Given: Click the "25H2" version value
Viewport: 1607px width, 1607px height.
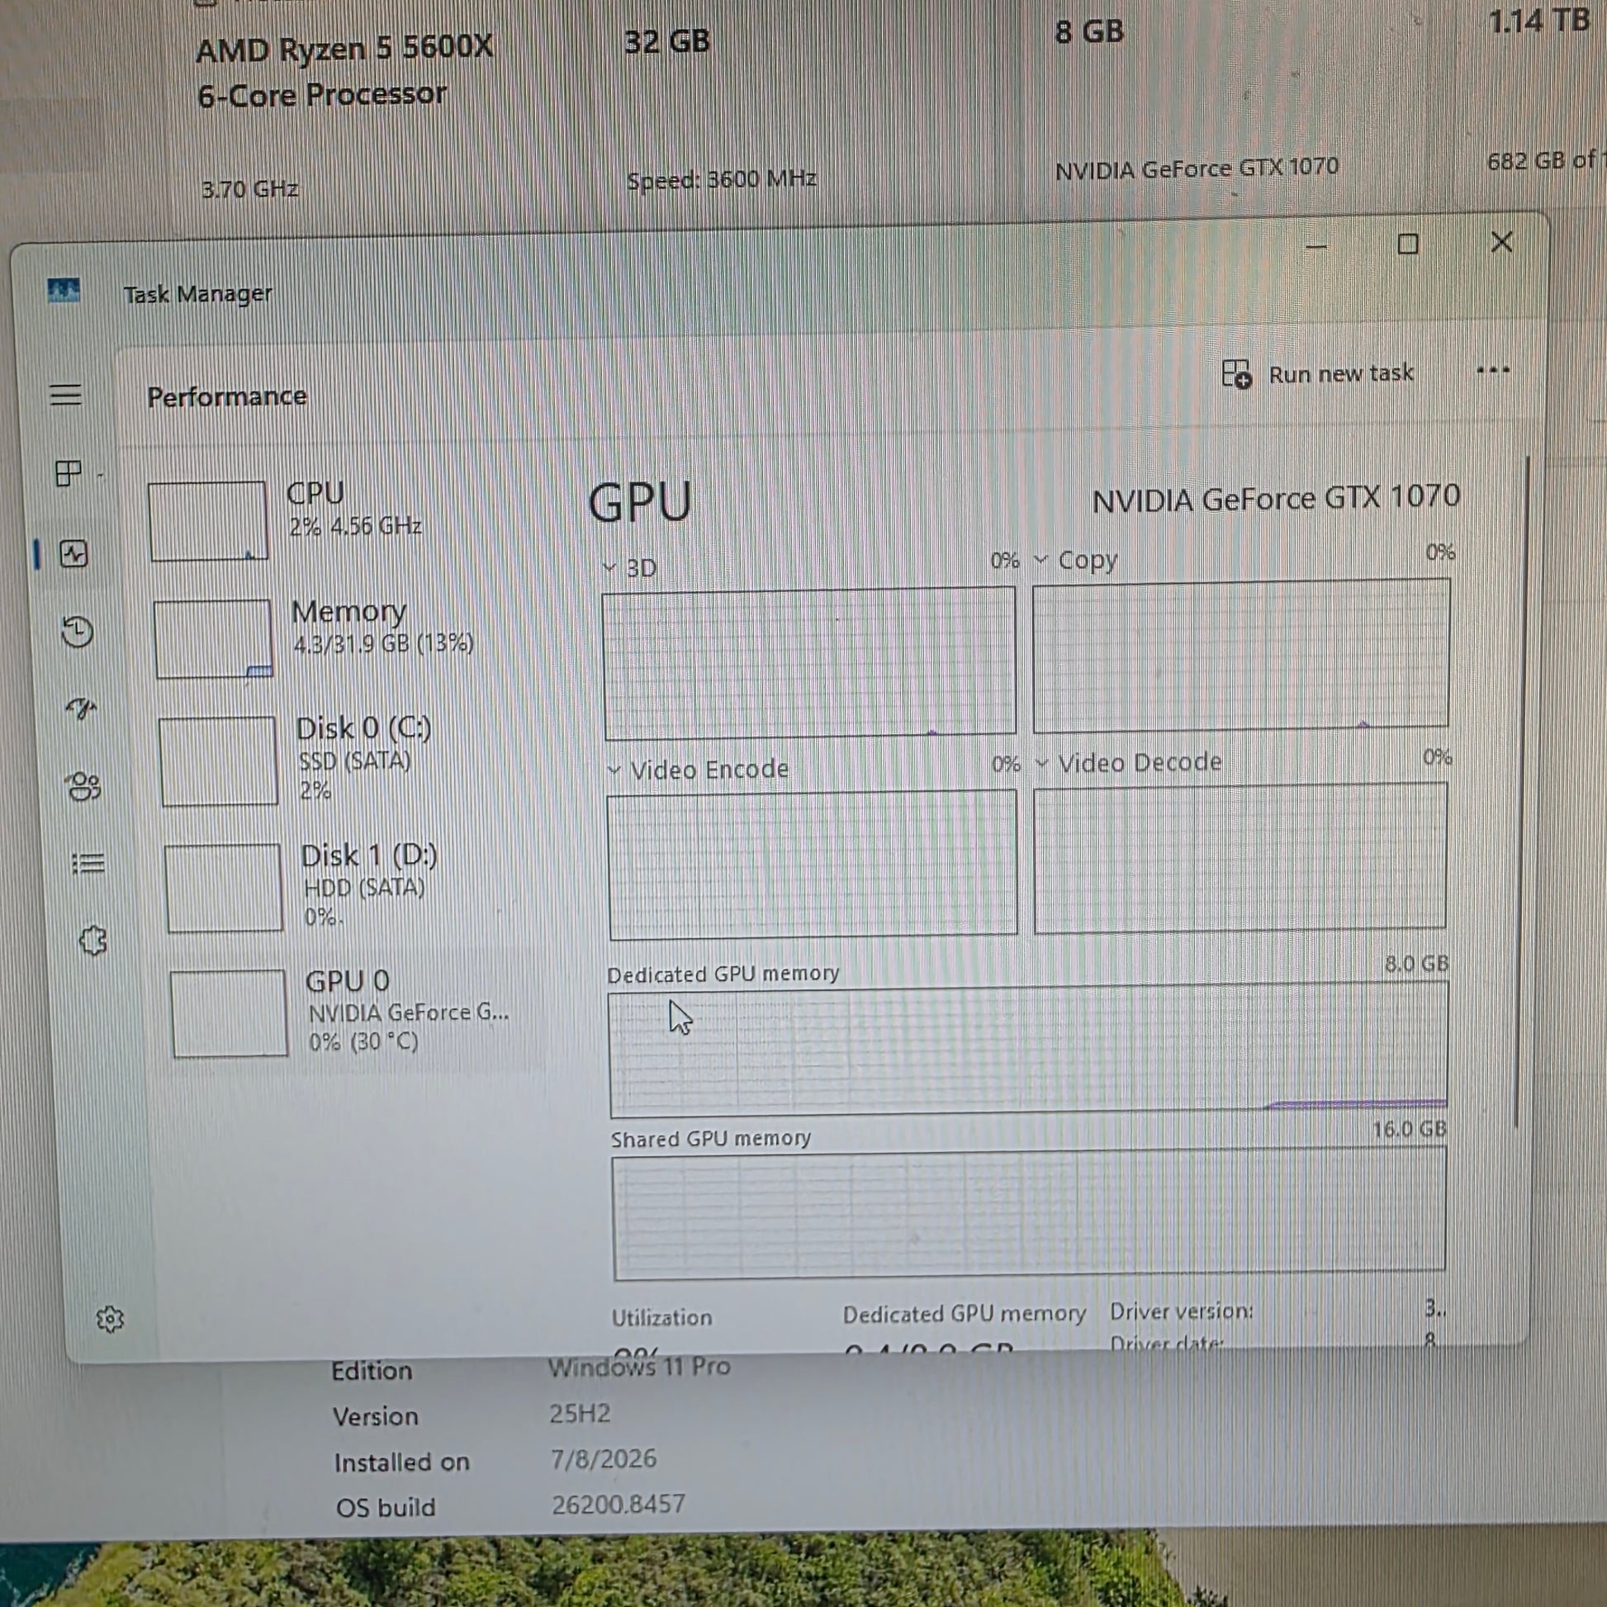Looking at the screenshot, I should coord(580,1413).
